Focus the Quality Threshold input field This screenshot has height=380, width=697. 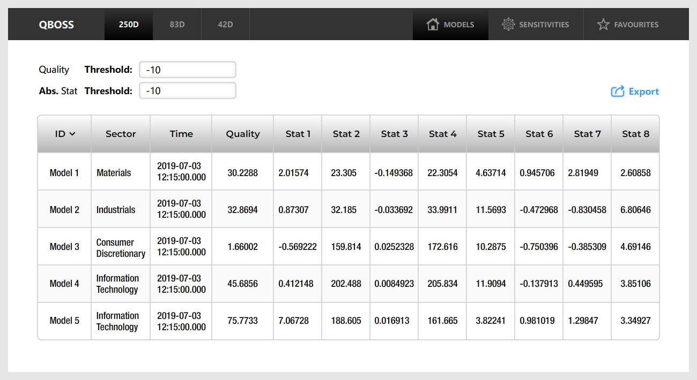click(187, 70)
